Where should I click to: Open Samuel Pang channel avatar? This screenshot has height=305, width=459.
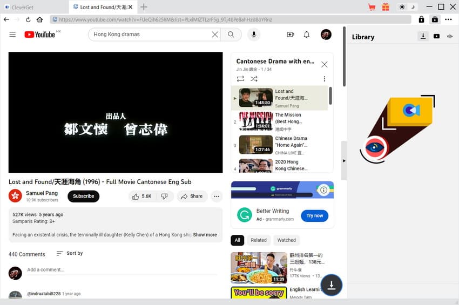pos(15,196)
